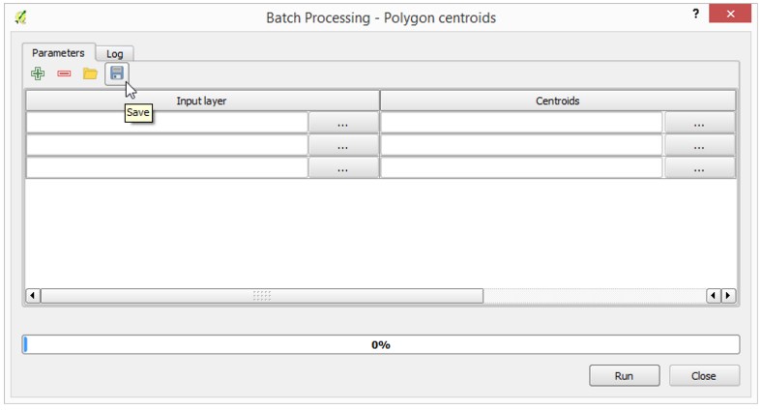Open batch settings with the yellow folder icon
Image resolution: width=761 pixels, height=410 pixels.
tap(90, 73)
